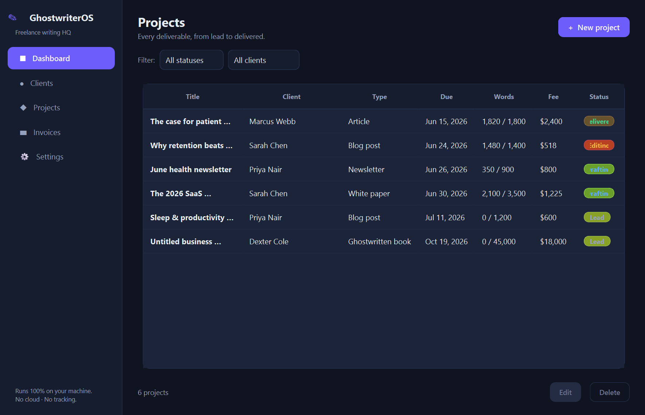Click Drafting badge on 2026 SaaS row

point(599,193)
